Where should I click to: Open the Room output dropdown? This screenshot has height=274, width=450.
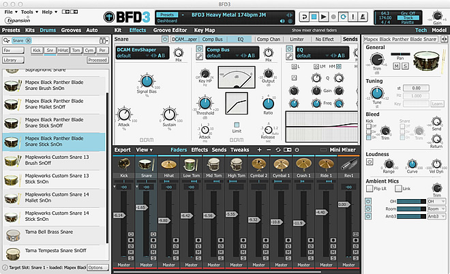[436, 209]
